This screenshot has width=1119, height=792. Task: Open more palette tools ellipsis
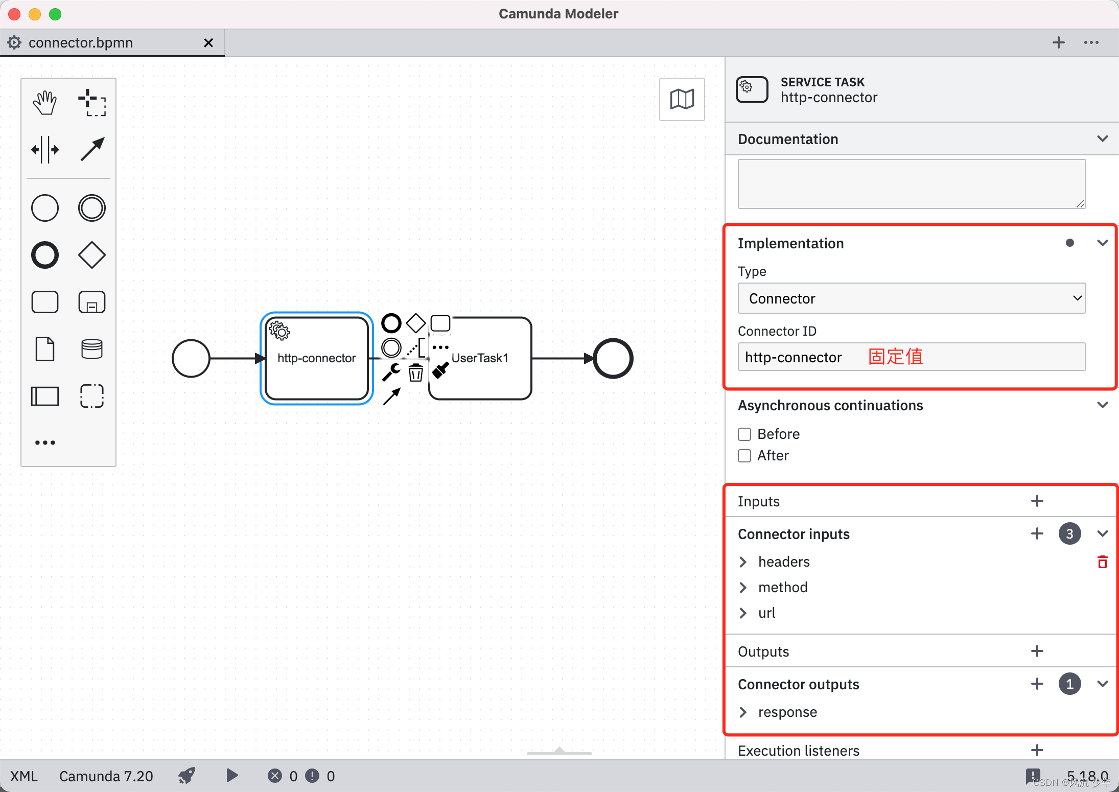(x=45, y=442)
